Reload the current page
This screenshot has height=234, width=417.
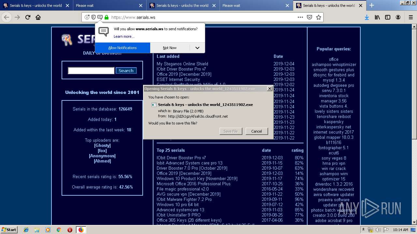tap(28, 17)
